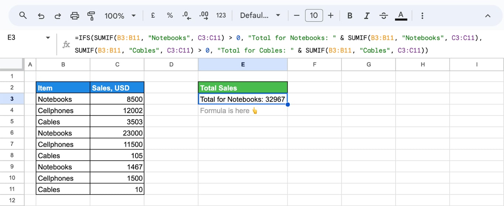Activate the paint format tool
This screenshot has width=504, height=206.
tap(91, 15)
